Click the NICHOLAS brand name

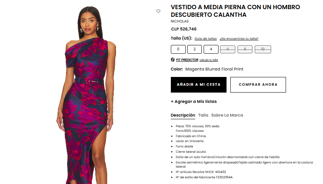pyautogui.click(x=180, y=21)
